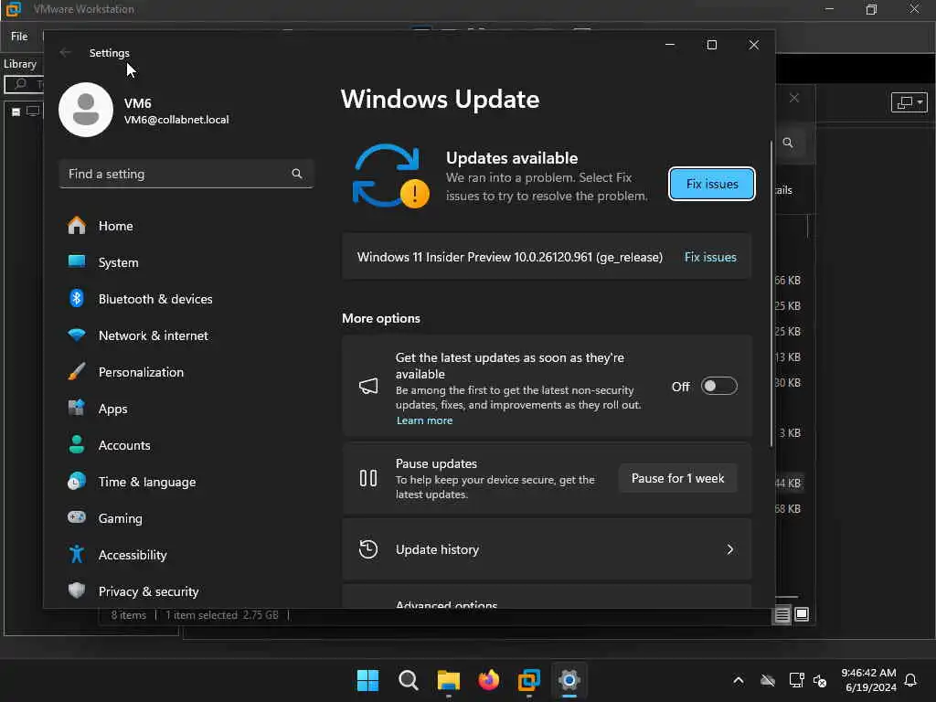
Task: Open Advanced options row
Action: point(547,597)
